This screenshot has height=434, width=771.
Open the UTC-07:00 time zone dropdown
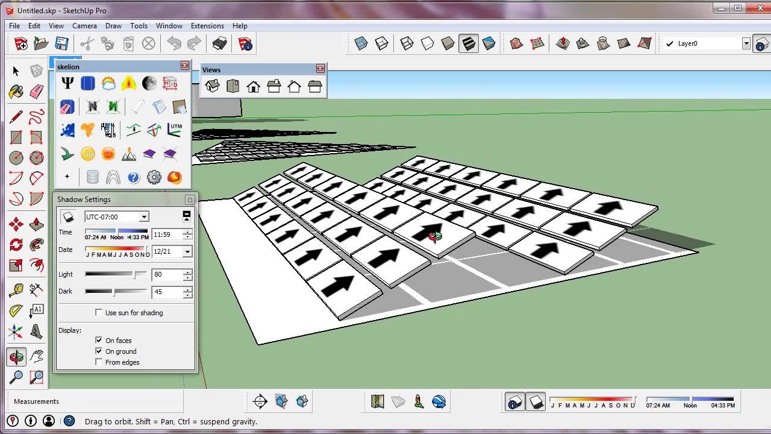click(143, 217)
